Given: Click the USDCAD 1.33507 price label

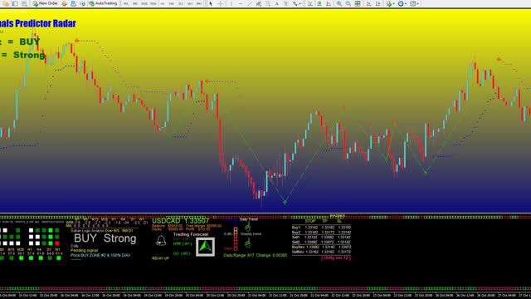Looking at the screenshot, I should pos(181,221).
